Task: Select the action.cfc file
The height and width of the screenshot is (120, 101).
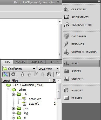Action: coord(35,99)
